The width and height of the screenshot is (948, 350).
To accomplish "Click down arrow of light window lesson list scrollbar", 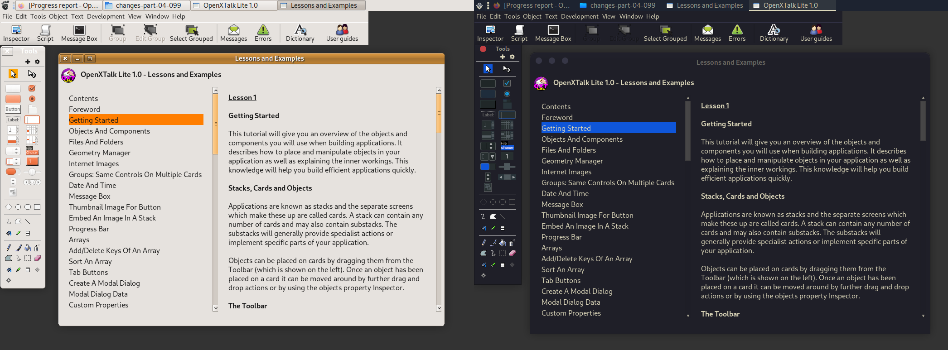I will (x=215, y=308).
